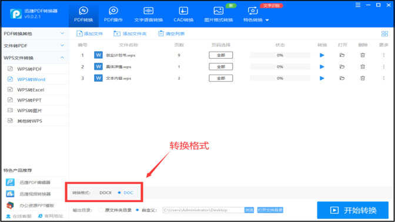This screenshot has height=222, width=395.
Task: Click 在线客服 at bottom left
Action: 19,216
